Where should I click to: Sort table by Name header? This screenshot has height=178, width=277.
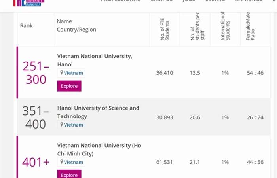click(x=64, y=21)
